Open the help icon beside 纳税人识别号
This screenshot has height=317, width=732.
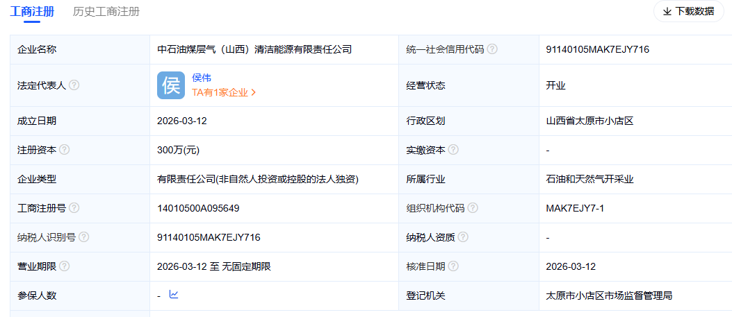coord(83,237)
